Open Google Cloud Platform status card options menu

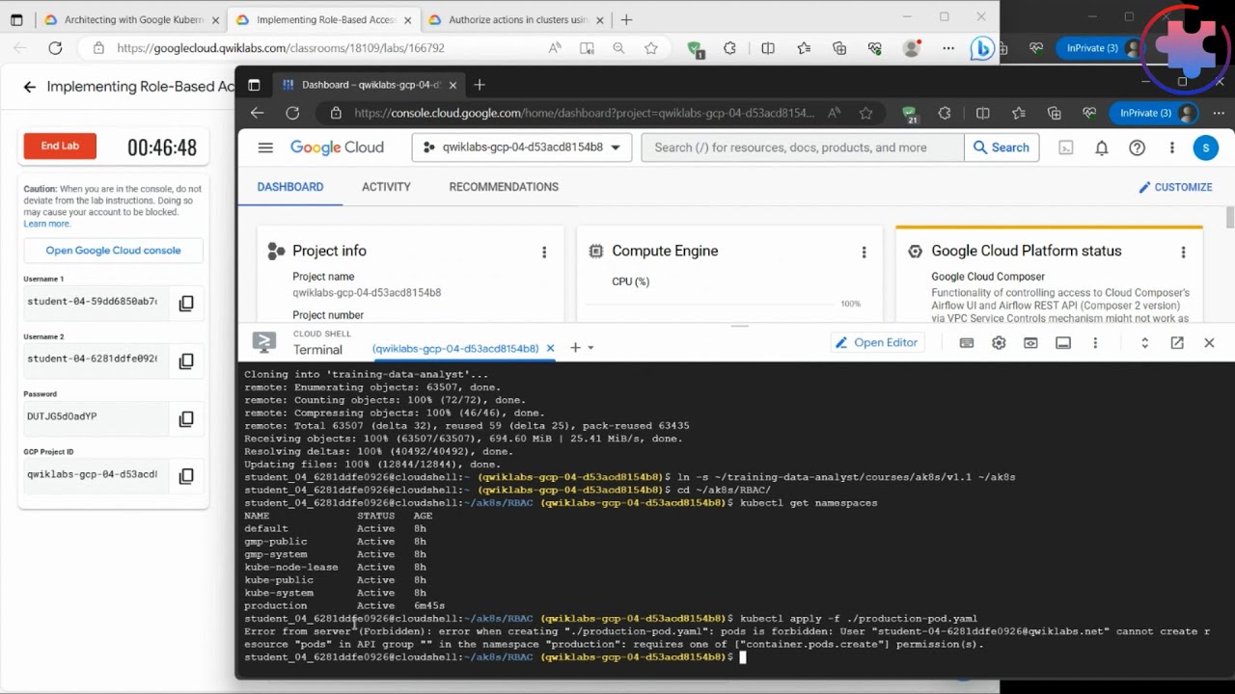click(x=1183, y=252)
